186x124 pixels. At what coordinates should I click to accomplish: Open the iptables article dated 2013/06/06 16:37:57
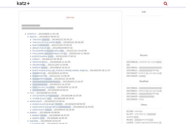(x=39, y=115)
